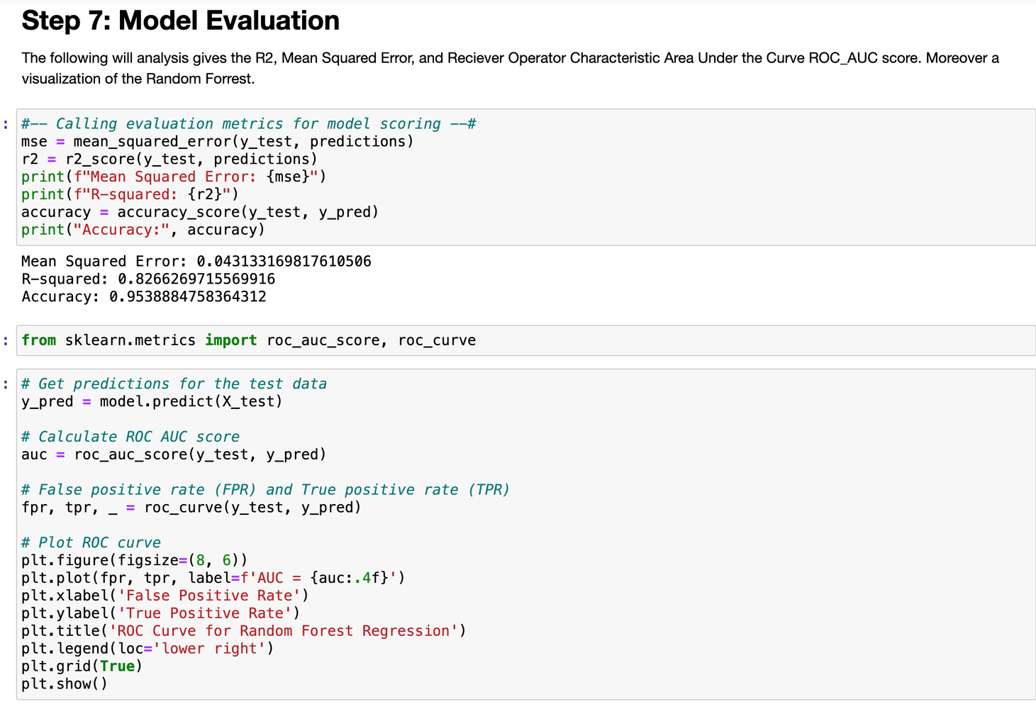Click the plt.plot AUC label line
The width and height of the screenshot is (1036, 709).
pos(213,578)
